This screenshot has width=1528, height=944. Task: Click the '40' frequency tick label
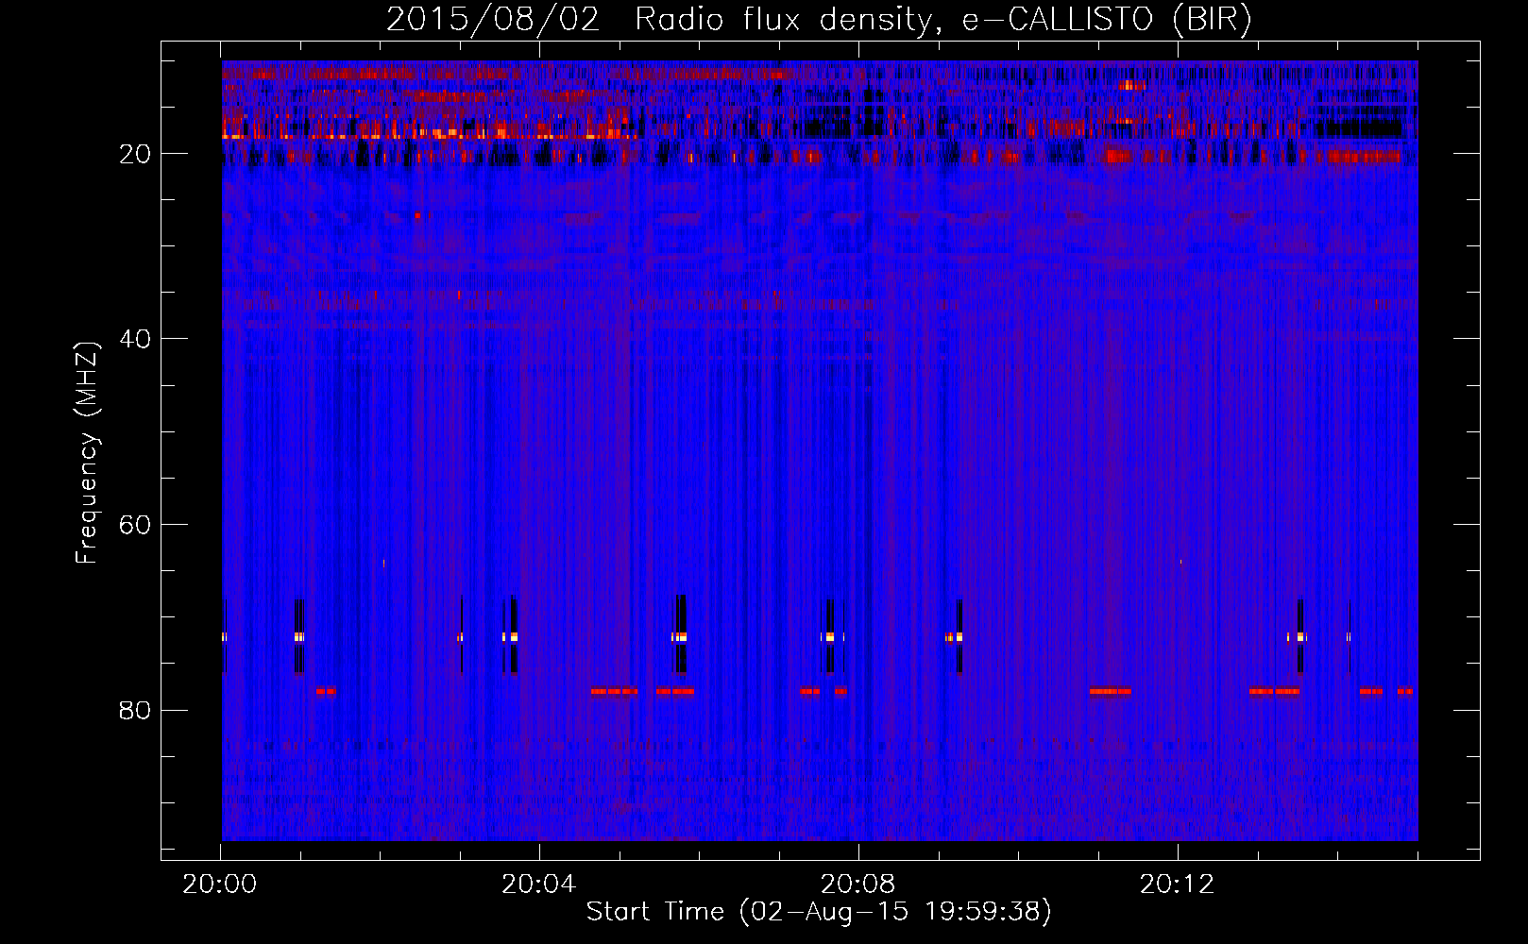(135, 339)
